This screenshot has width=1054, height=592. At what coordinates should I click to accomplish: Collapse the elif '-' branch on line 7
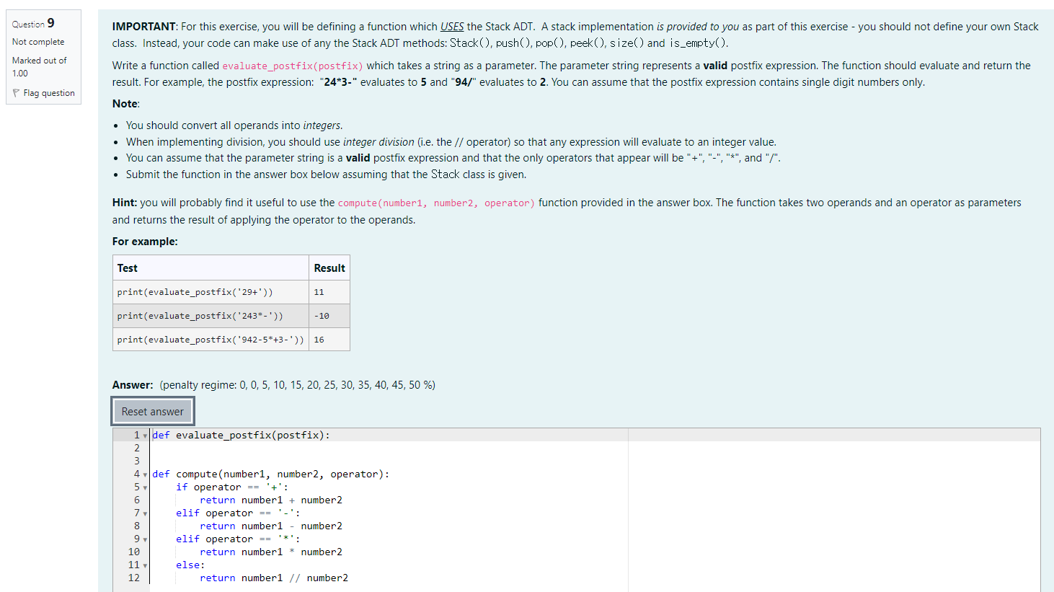pyautogui.click(x=145, y=513)
